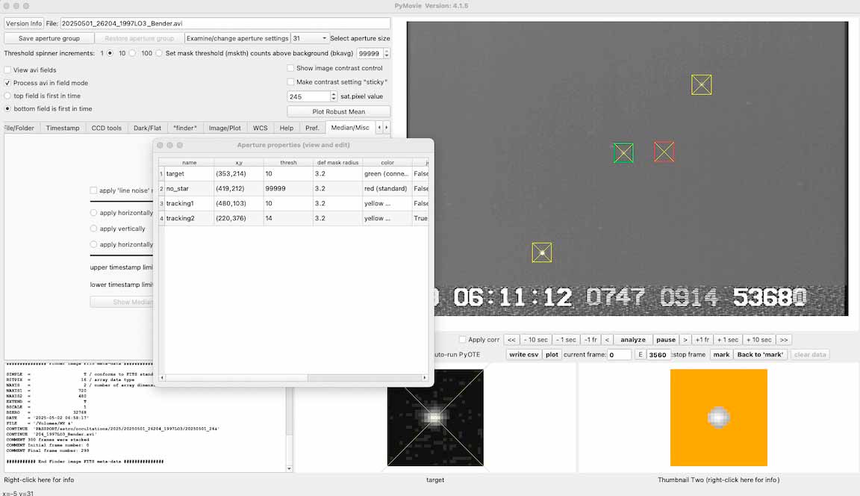Select the red no_star aperture box
Viewport: 860px width, 496px height.
tap(664, 152)
